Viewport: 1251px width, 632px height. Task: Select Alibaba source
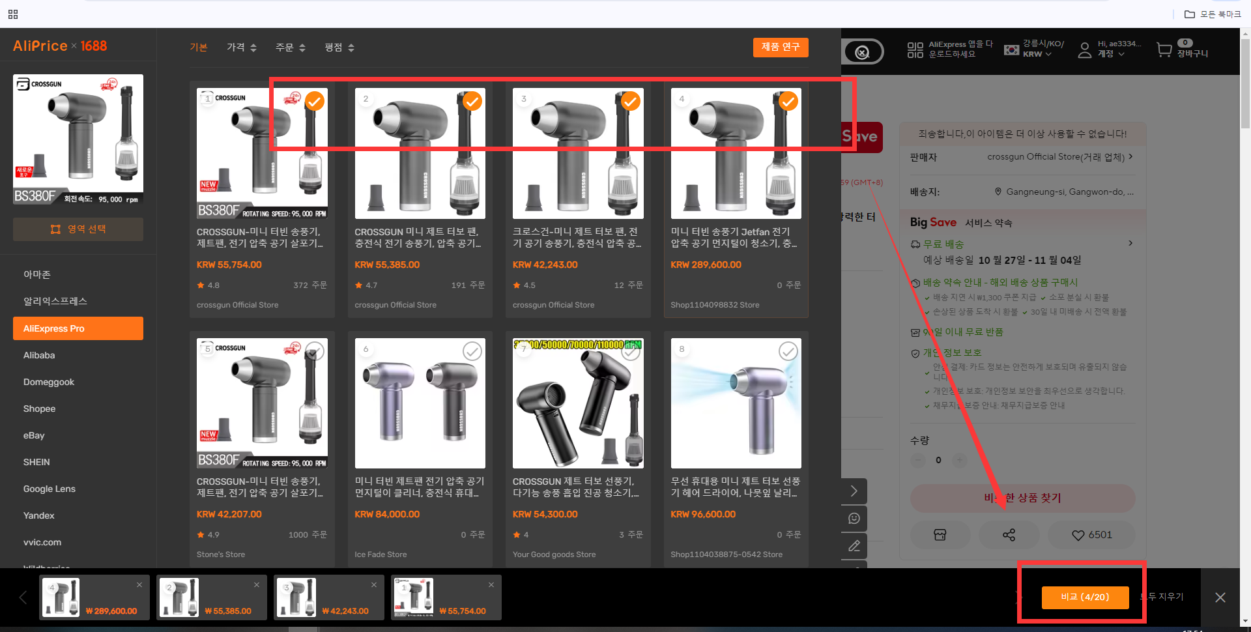click(x=39, y=355)
